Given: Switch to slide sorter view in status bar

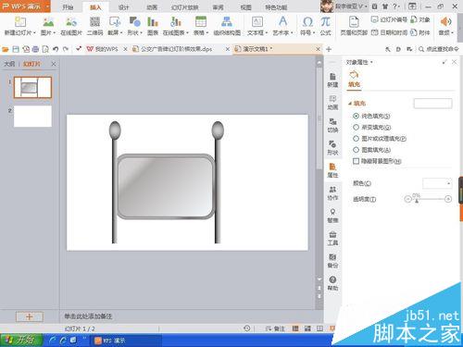Looking at the screenshot, I should tap(307, 328).
